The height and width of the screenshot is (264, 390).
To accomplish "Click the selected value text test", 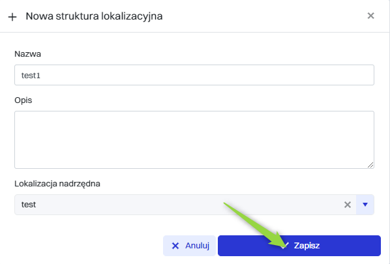I will coord(29,205).
